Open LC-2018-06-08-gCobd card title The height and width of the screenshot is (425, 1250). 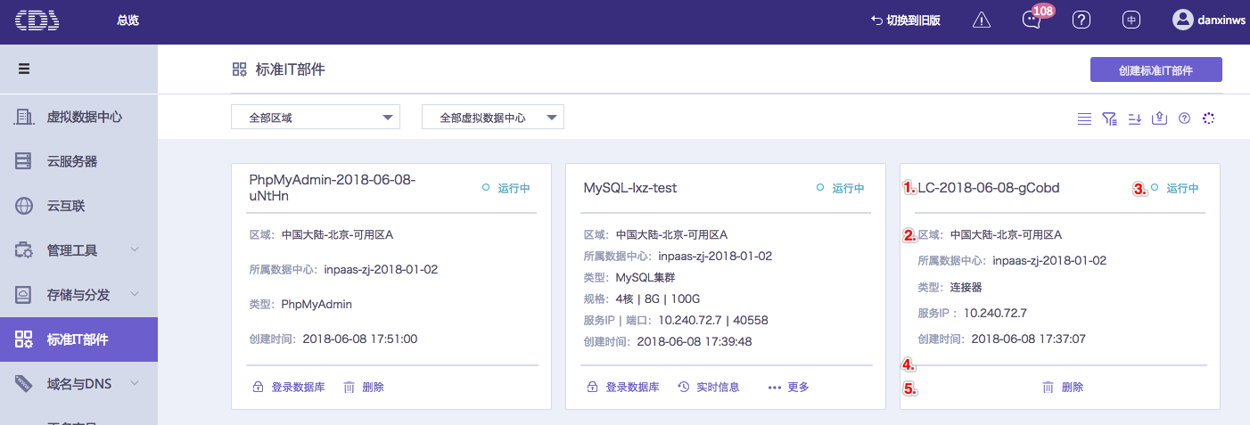[x=989, y=187]
